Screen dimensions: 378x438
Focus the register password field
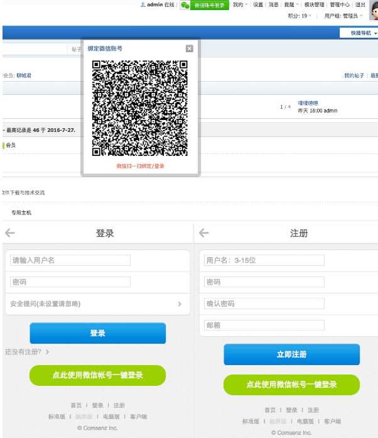[264, 282]
